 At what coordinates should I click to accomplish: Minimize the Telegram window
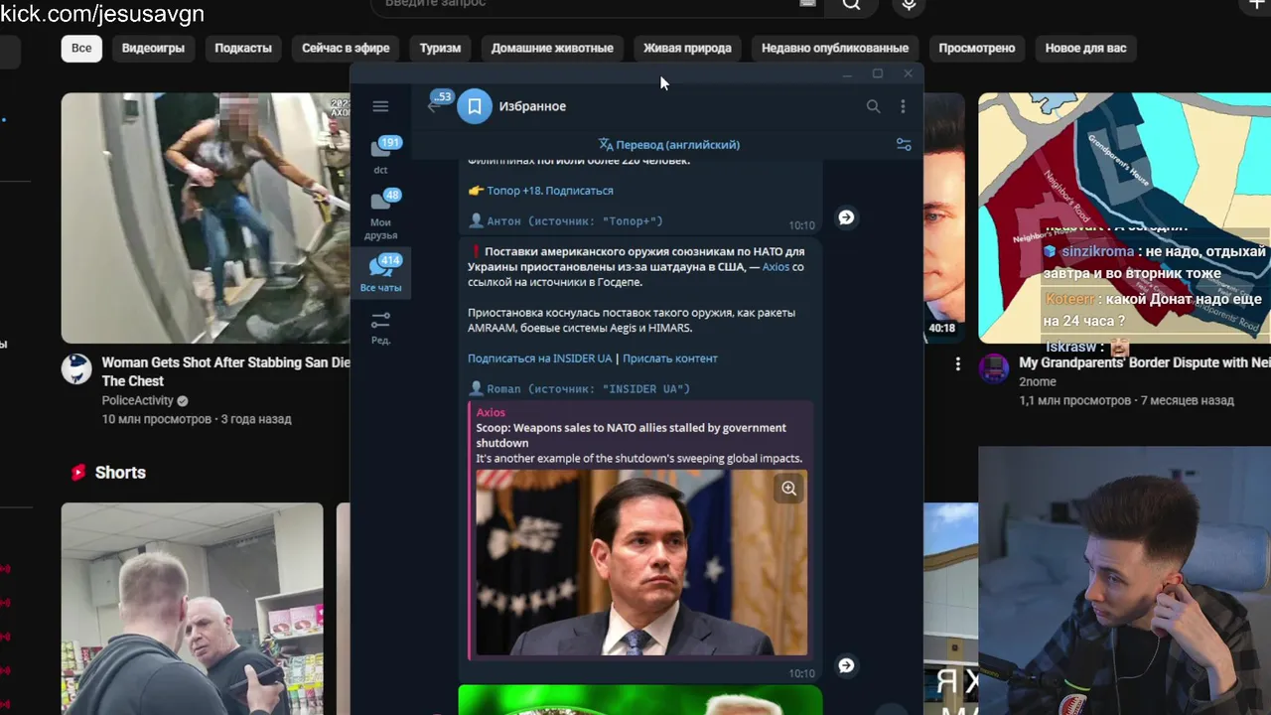[847, 74]
